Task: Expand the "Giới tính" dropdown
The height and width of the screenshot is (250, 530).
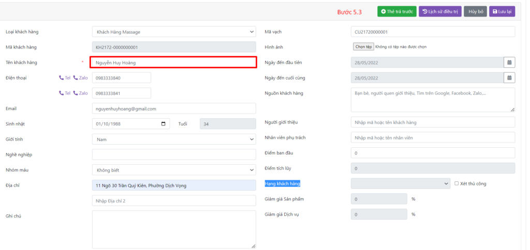Action: [173, 139]
